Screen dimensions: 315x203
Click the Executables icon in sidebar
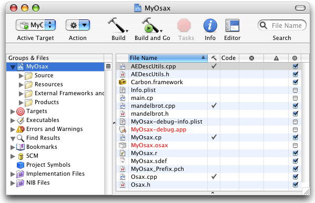click(x=21, y=120)
